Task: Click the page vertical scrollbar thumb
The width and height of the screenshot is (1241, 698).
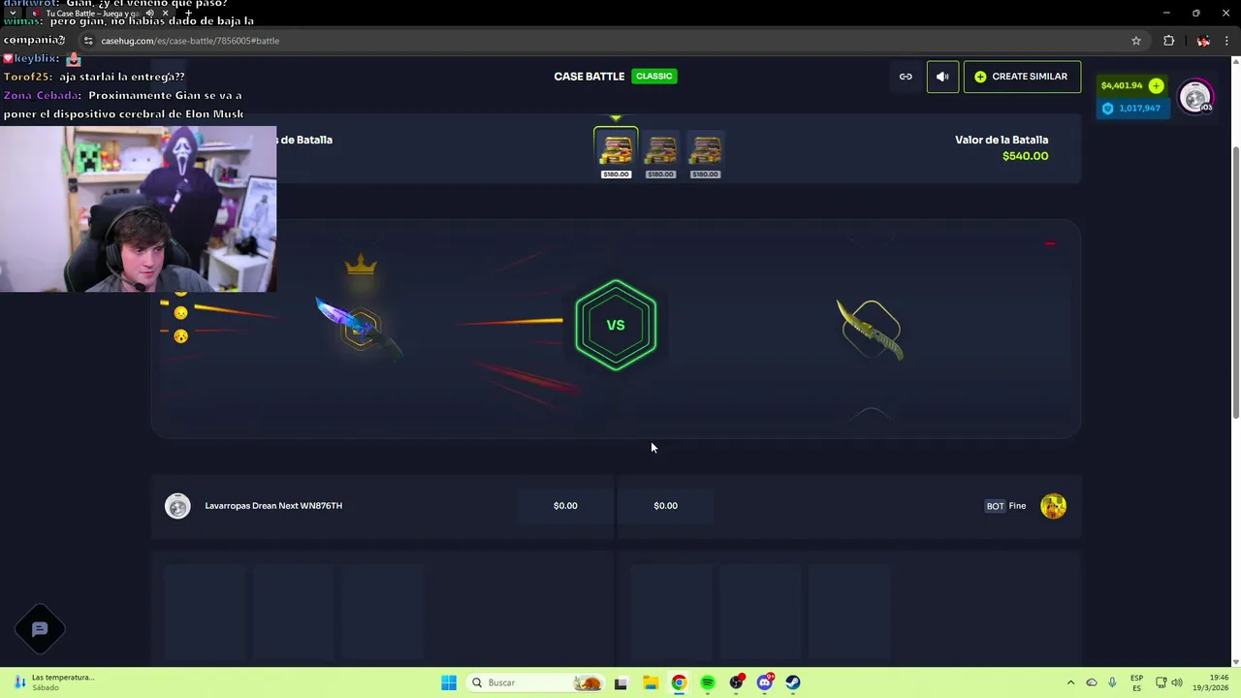Action: tap(1235, 283)
